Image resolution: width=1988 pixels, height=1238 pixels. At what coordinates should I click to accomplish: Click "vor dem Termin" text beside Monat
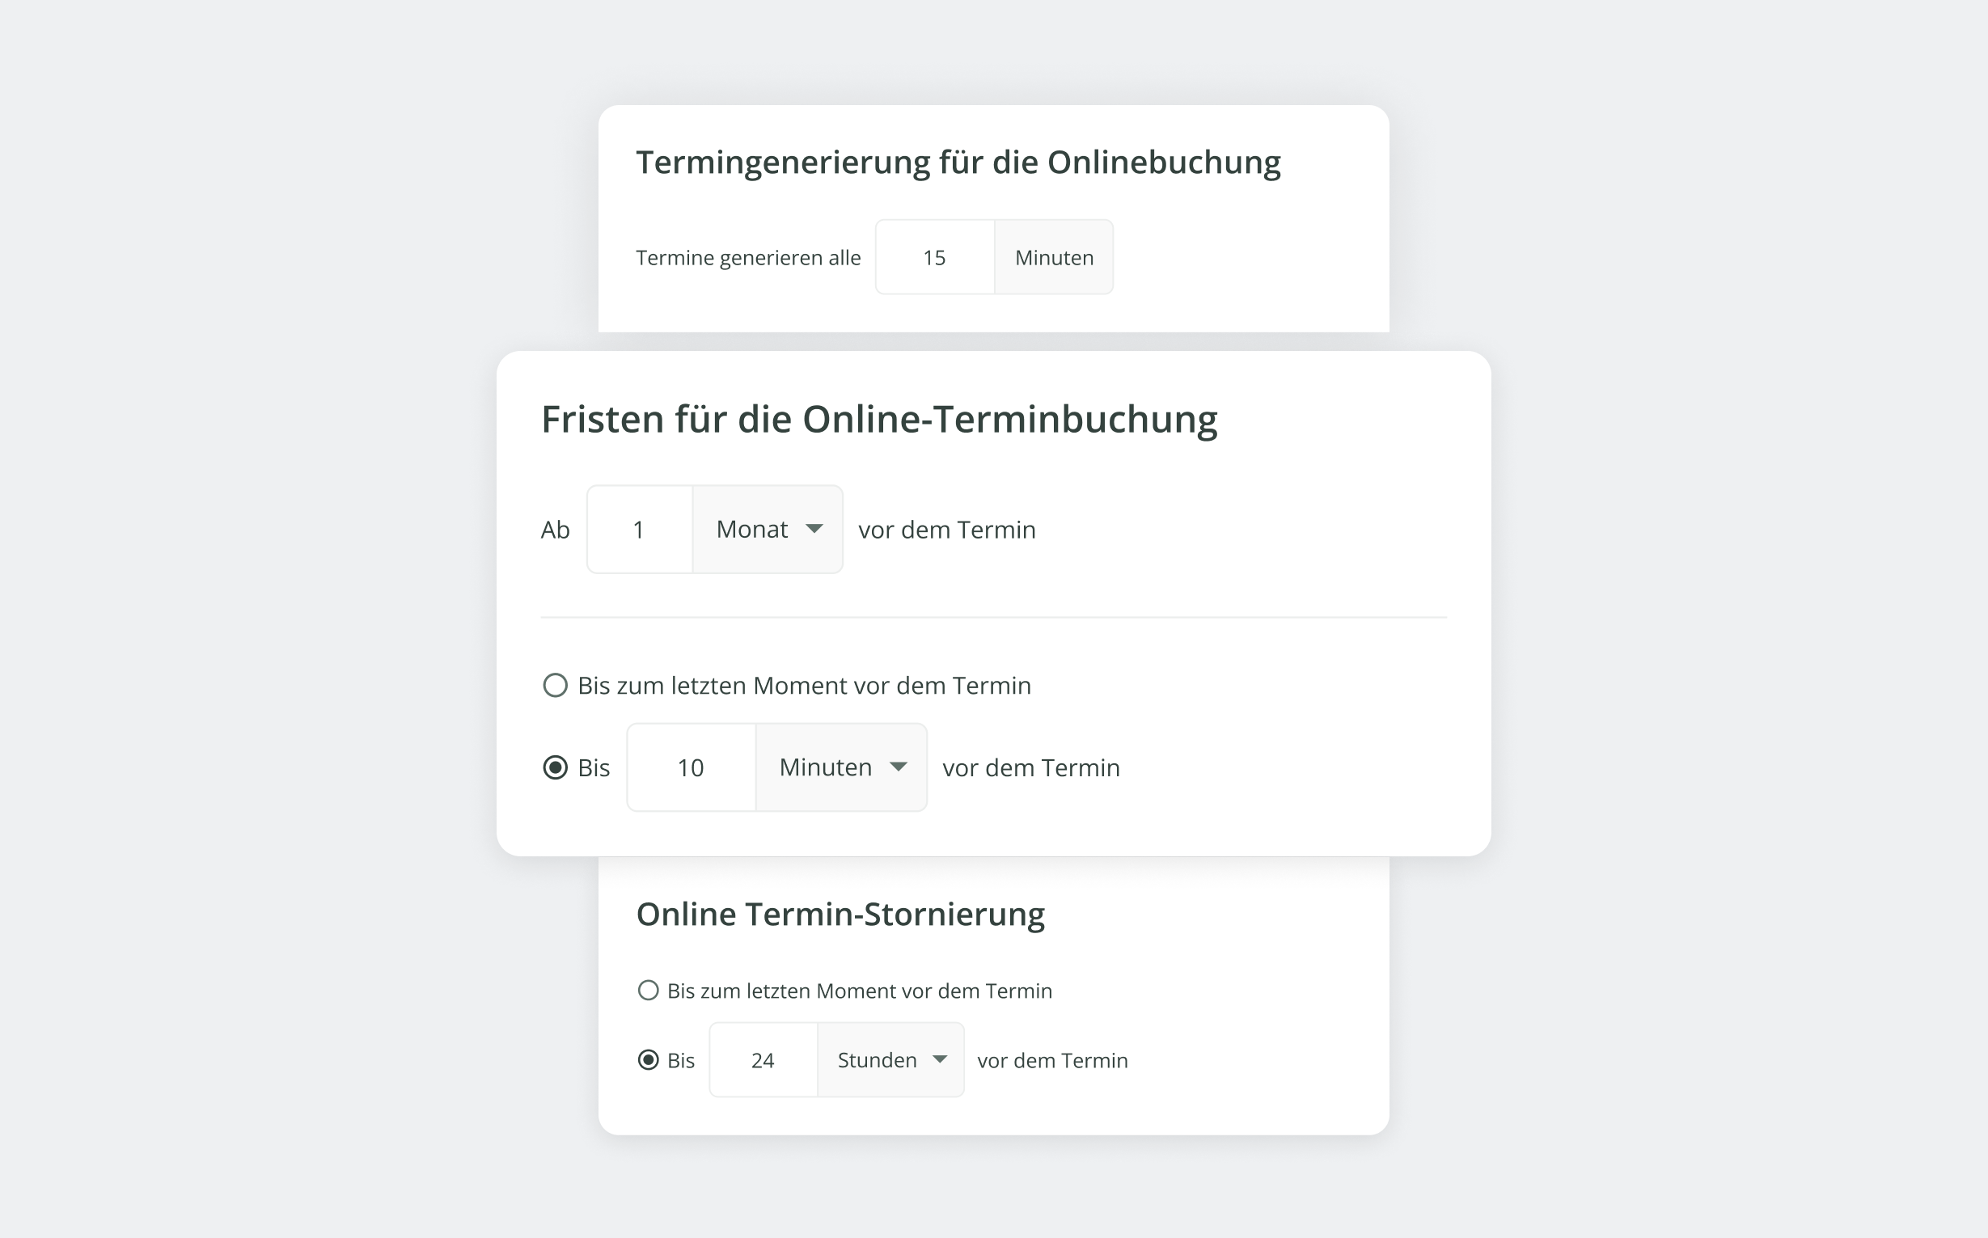[946, 530]
